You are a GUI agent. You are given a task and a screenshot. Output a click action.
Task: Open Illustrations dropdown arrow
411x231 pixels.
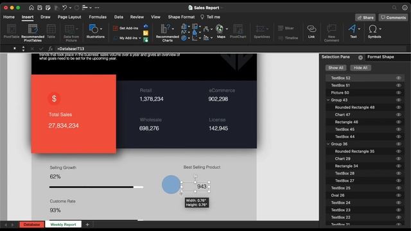pos(101,29)
